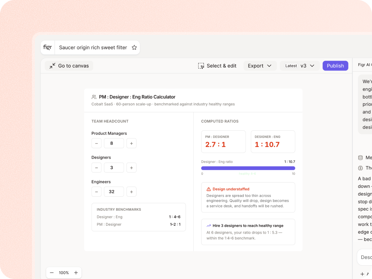Decrease the Product Managers count
Image resolution: width=372 pixels, height=279 pixels.
tap(96, 143)
